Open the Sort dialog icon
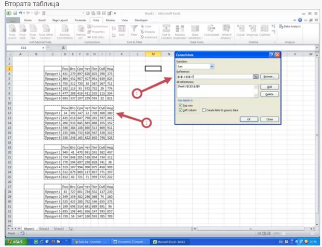The image size is (322, 247). (122, 31)
